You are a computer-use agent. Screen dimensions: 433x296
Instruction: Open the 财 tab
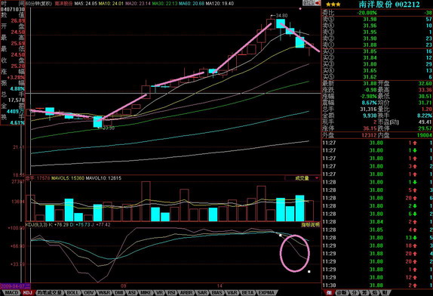click(x=385, y=292)
